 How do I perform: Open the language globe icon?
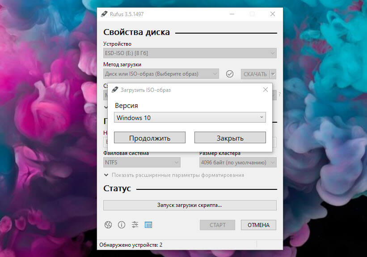108,225
